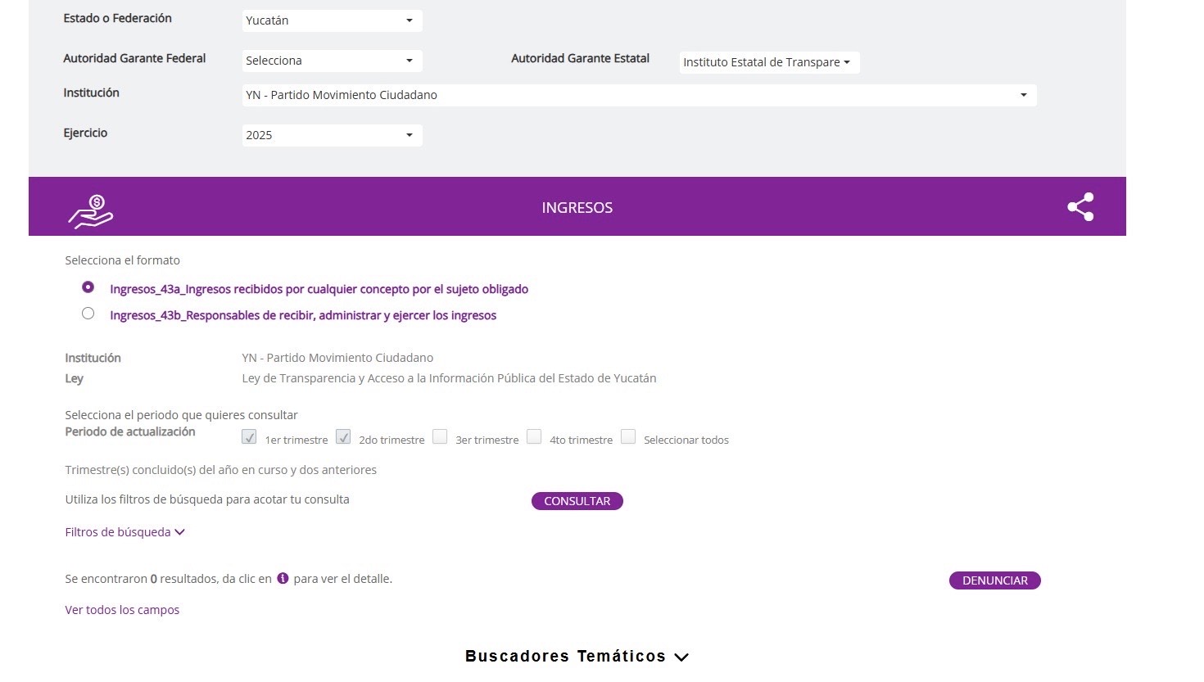The width and height of the screenshot is (1204, 682).
Task: Expand Buscadores Temáticos section
Action: (577, 657)
